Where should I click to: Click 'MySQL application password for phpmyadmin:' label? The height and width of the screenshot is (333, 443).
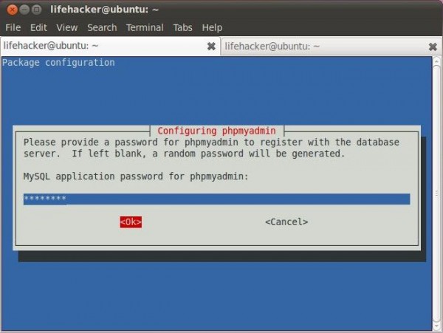point(136,176)
